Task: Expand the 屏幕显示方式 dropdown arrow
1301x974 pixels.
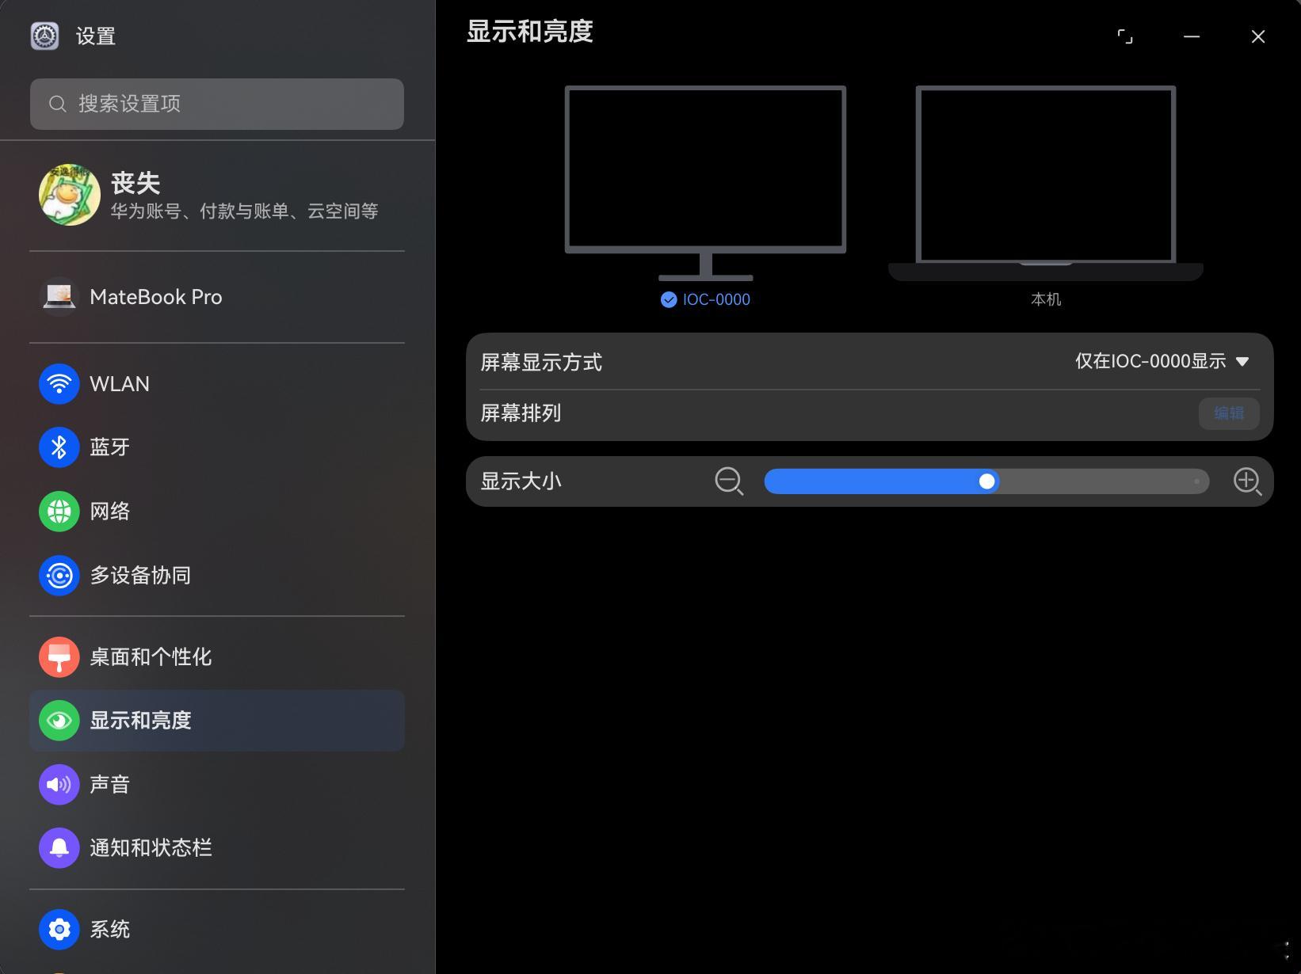Action: click(x=1242, y=362)
